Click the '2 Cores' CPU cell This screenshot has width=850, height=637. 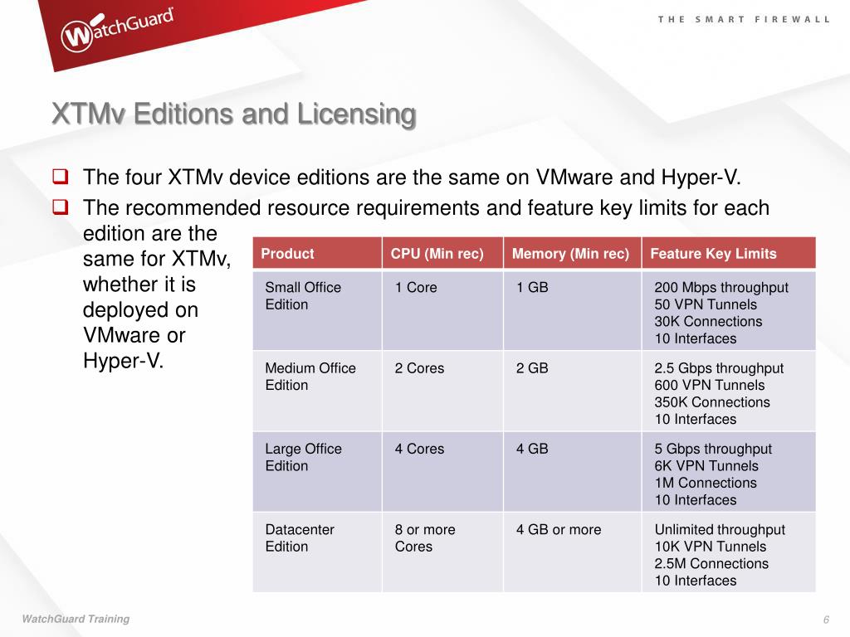[443, 391]
